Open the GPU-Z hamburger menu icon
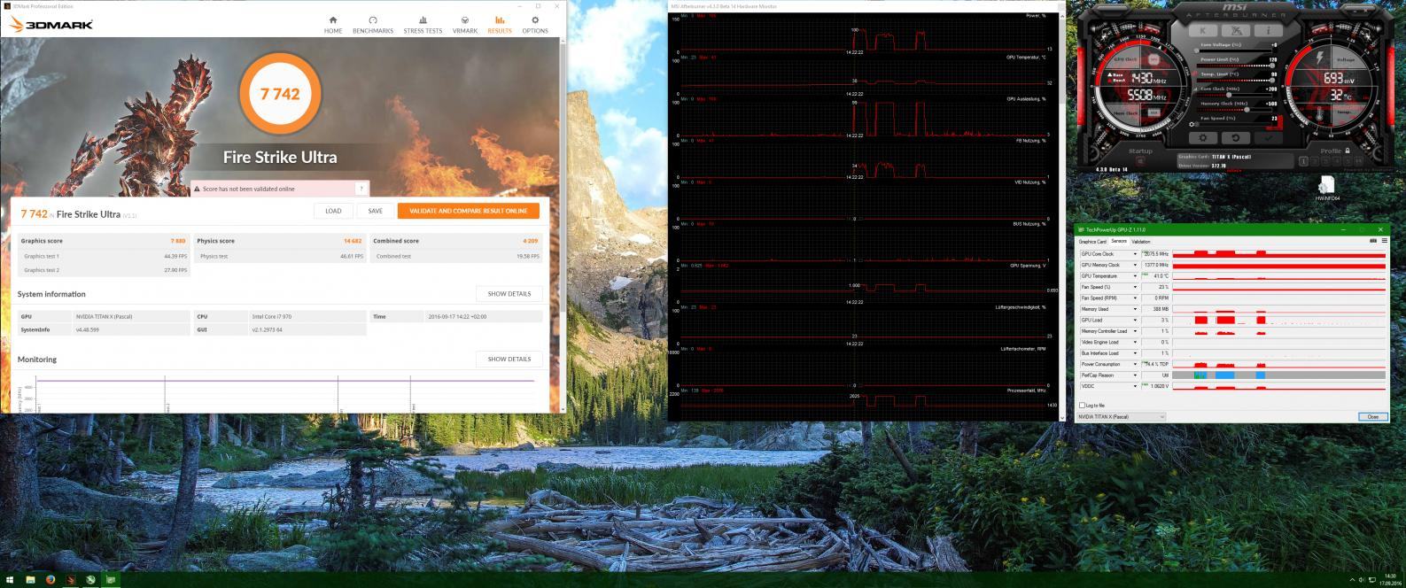The width and height of the screenshot is (1406, 588). (x=1385, y=240)
